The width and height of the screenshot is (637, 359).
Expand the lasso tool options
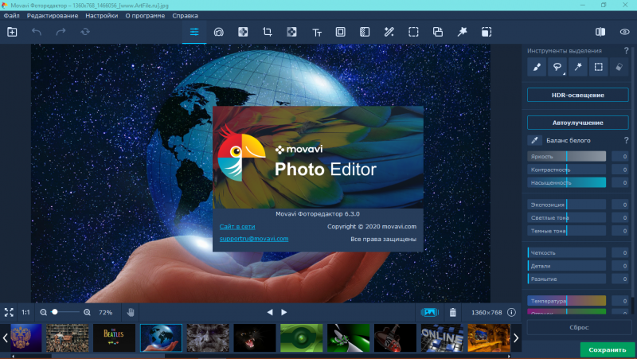coord(565,73)
